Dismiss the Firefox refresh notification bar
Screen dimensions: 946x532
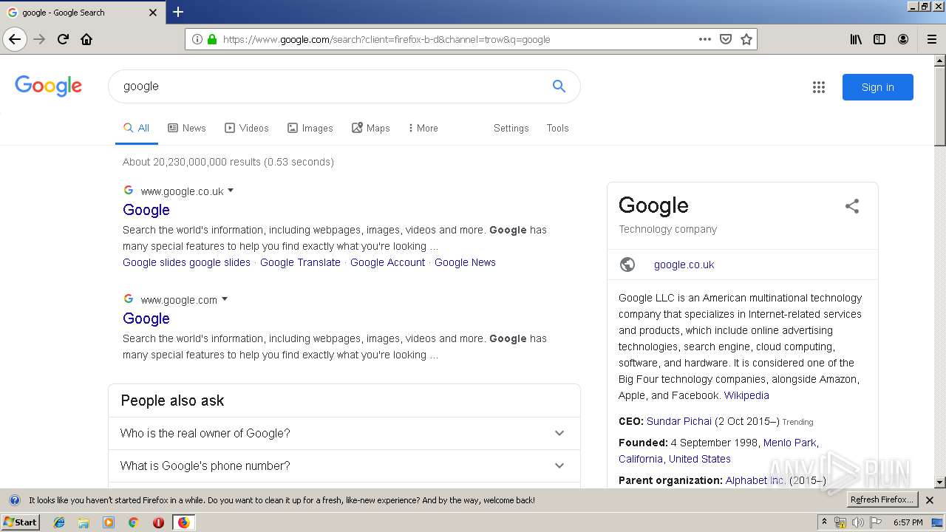point(930,500)
